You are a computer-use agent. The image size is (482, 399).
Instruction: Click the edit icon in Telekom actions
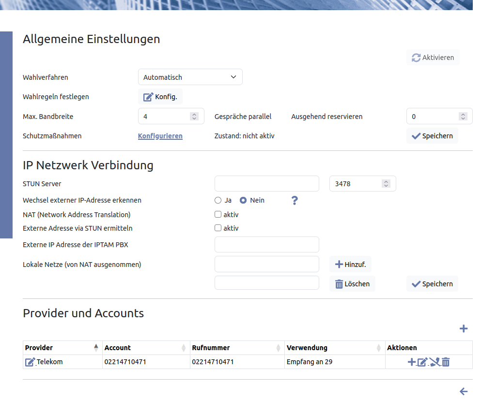click(x=422, y=362)
